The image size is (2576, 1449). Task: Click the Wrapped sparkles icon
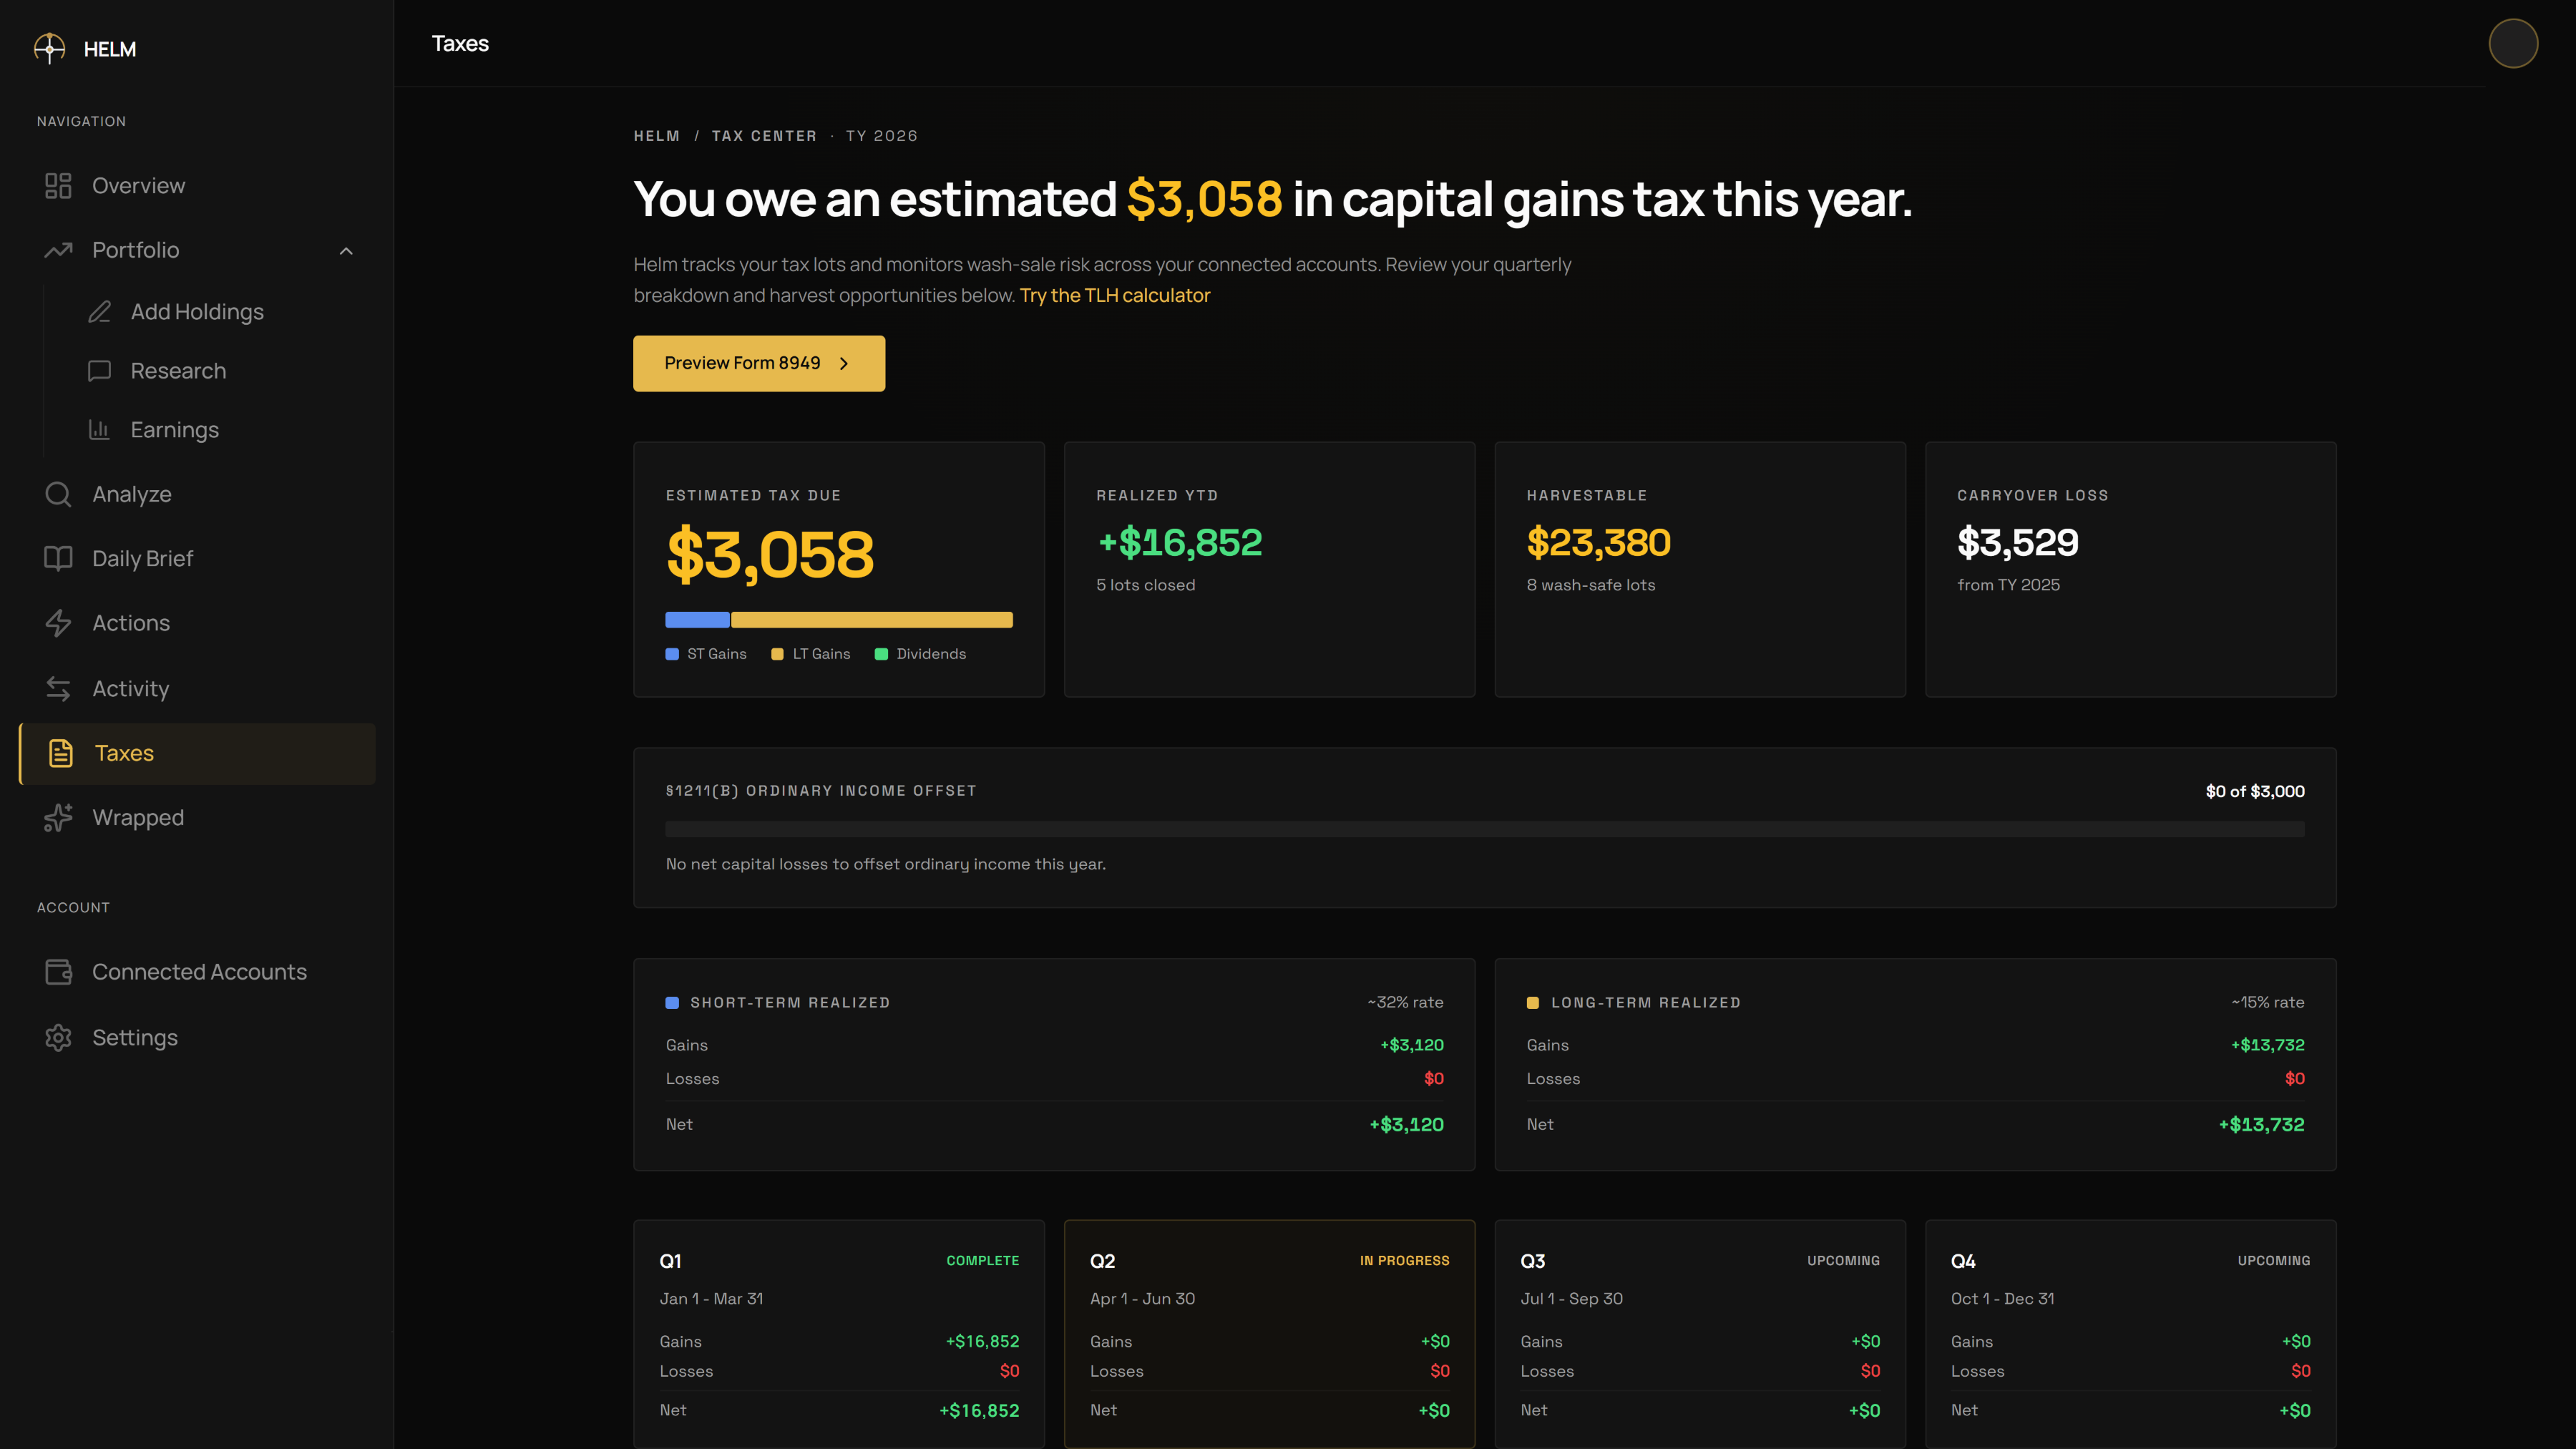pyautogui.click(x=58, y=818)
